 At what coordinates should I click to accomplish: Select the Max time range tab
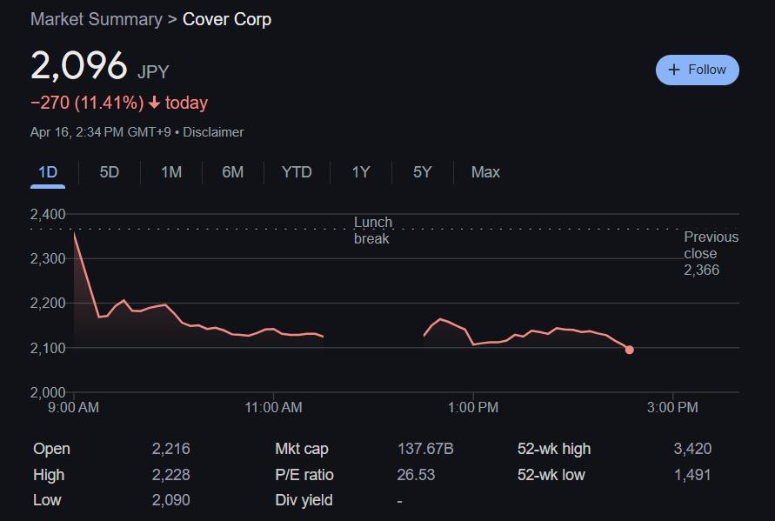click(x=485, y=172)
